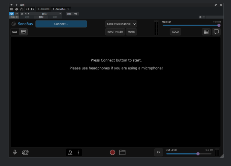The height and width of the screenshot is (166, 231).
Task: Click the mixer bars icon in toolbar
Action: 12,9
